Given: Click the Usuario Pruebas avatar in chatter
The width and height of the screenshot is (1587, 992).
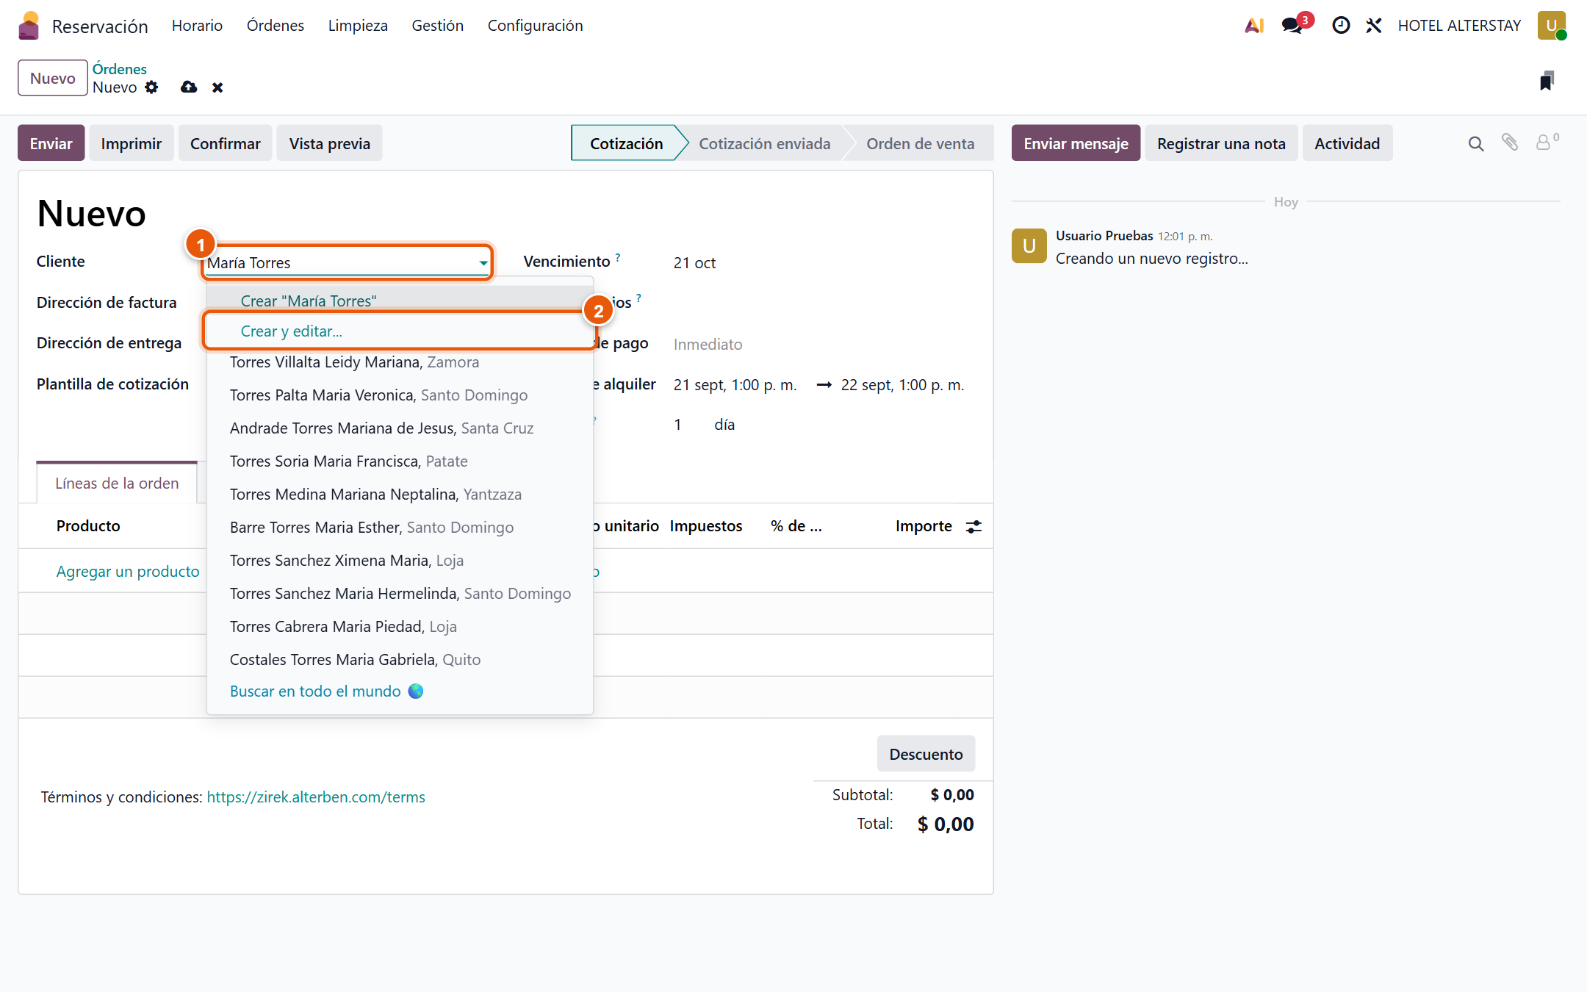Looking at the screenshot, I should (1029, 246).
